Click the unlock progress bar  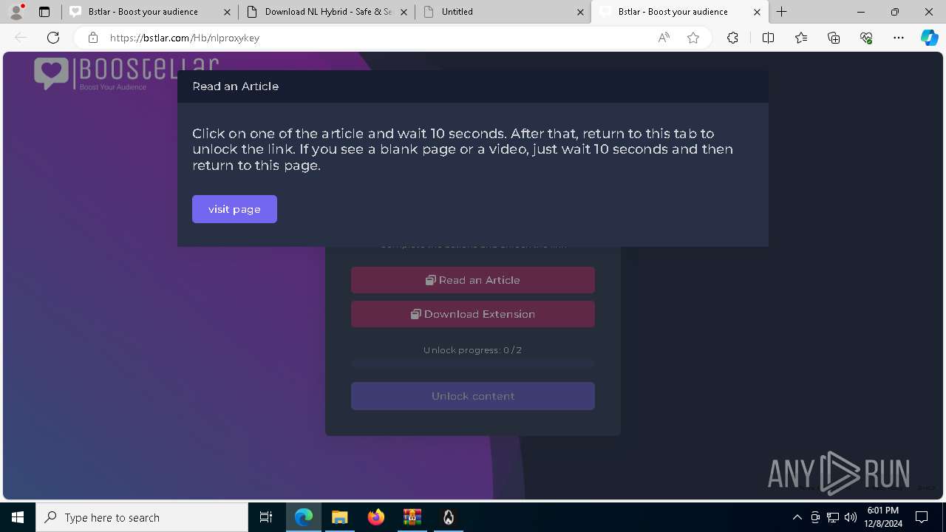pyautogui.click(x=473, y=364)
